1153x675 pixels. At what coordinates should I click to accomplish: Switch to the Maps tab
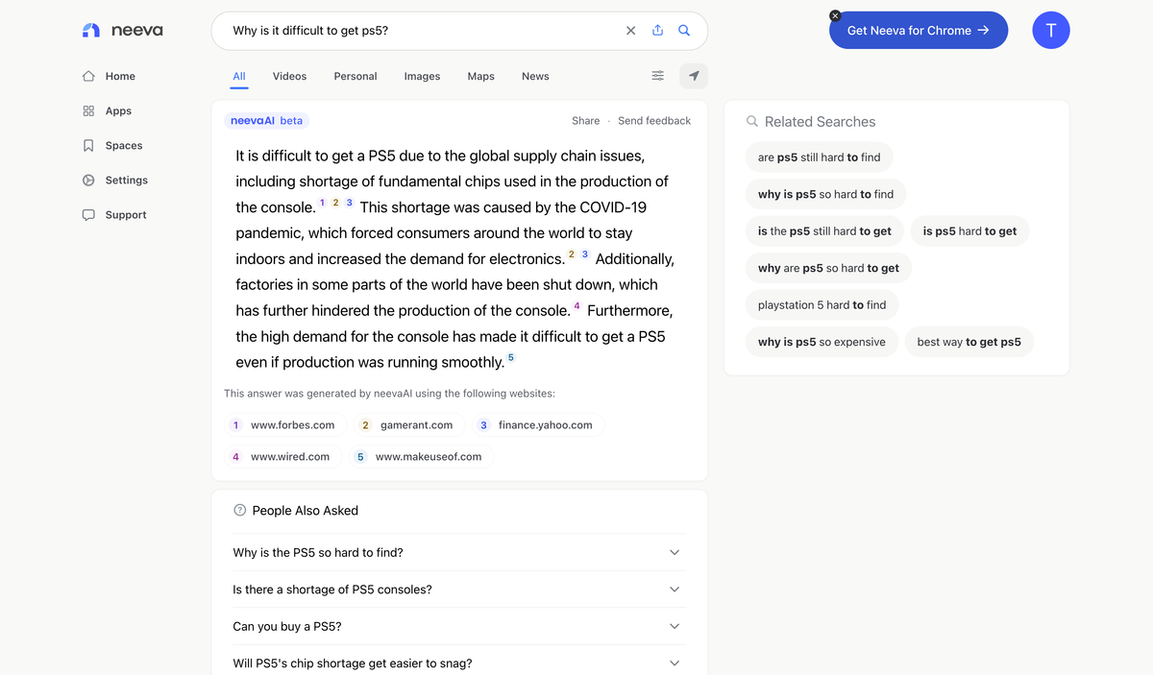click(x=481, y=76)
